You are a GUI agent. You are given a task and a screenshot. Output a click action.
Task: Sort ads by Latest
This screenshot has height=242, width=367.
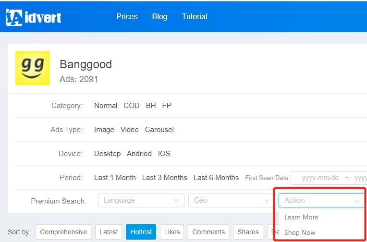(109, 232)
